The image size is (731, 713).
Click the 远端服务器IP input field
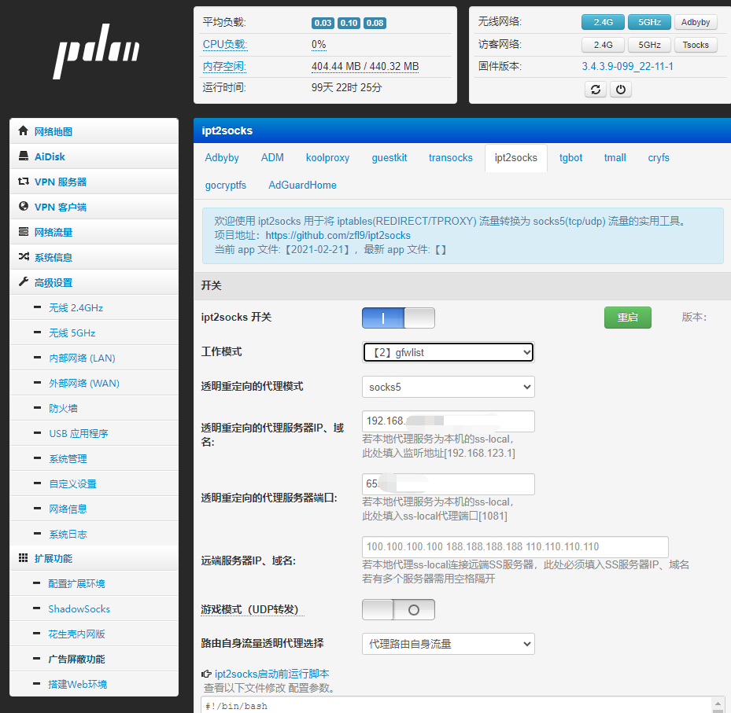click(x=515, y=547)
